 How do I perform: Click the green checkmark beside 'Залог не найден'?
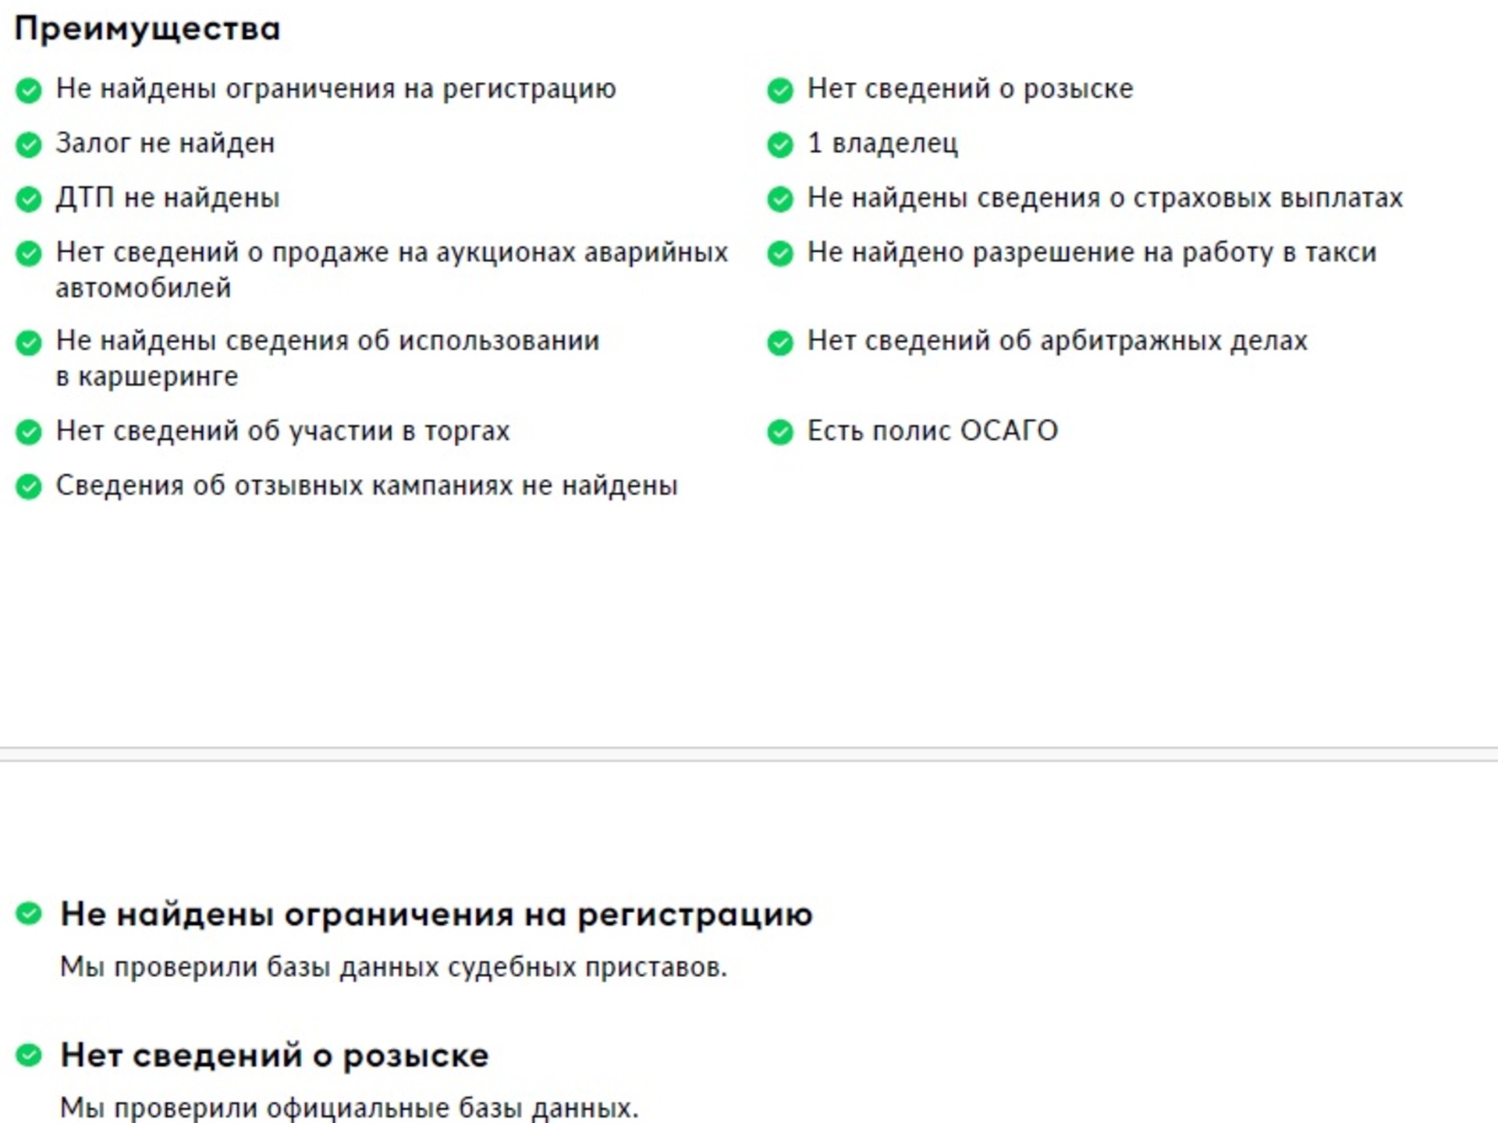coord(29,144)
